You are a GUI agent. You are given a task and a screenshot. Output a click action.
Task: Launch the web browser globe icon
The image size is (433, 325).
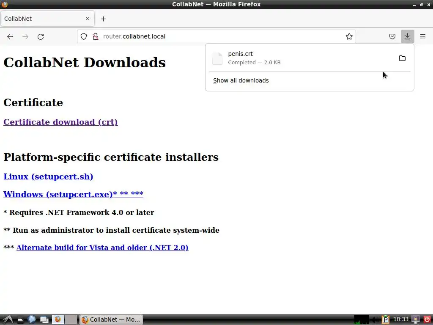pos(32,320)
